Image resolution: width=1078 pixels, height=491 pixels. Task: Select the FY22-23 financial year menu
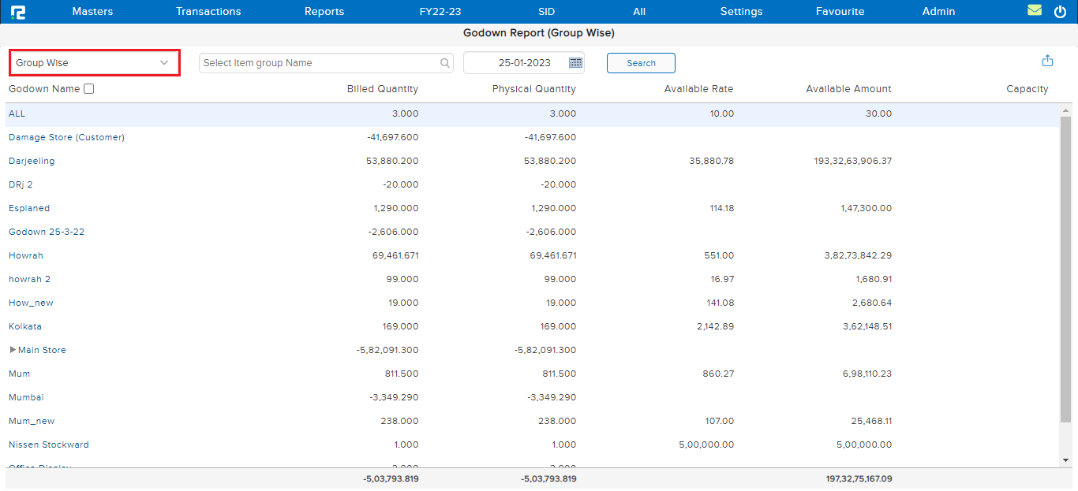point(440,12)
